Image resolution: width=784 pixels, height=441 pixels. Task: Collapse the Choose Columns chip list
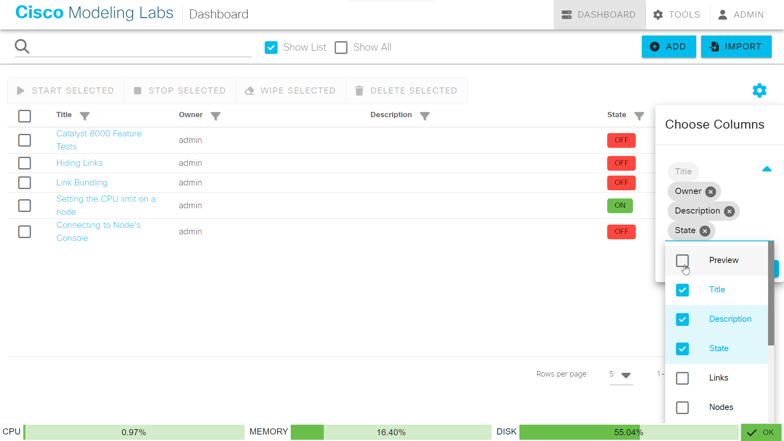click(767, 169)
